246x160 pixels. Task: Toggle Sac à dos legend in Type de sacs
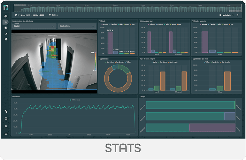(x=110, y=62)
